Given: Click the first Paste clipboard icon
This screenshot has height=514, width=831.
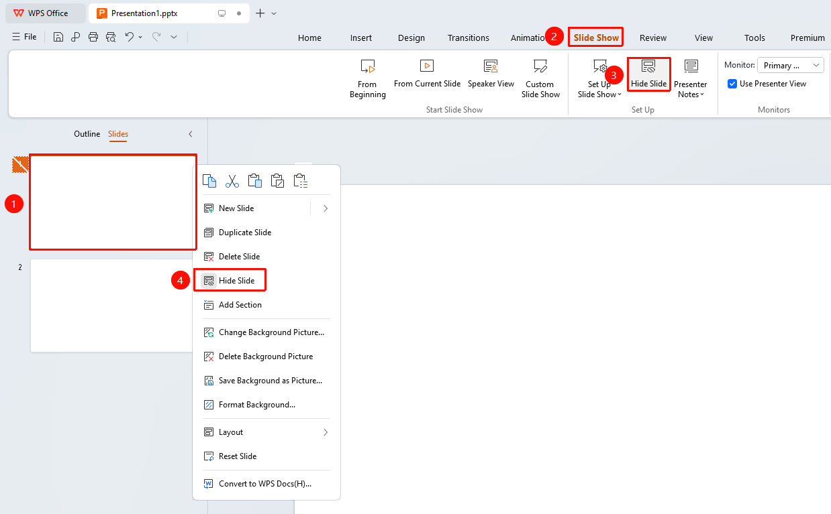Looking at the screenshot, I should click(254, 180).
